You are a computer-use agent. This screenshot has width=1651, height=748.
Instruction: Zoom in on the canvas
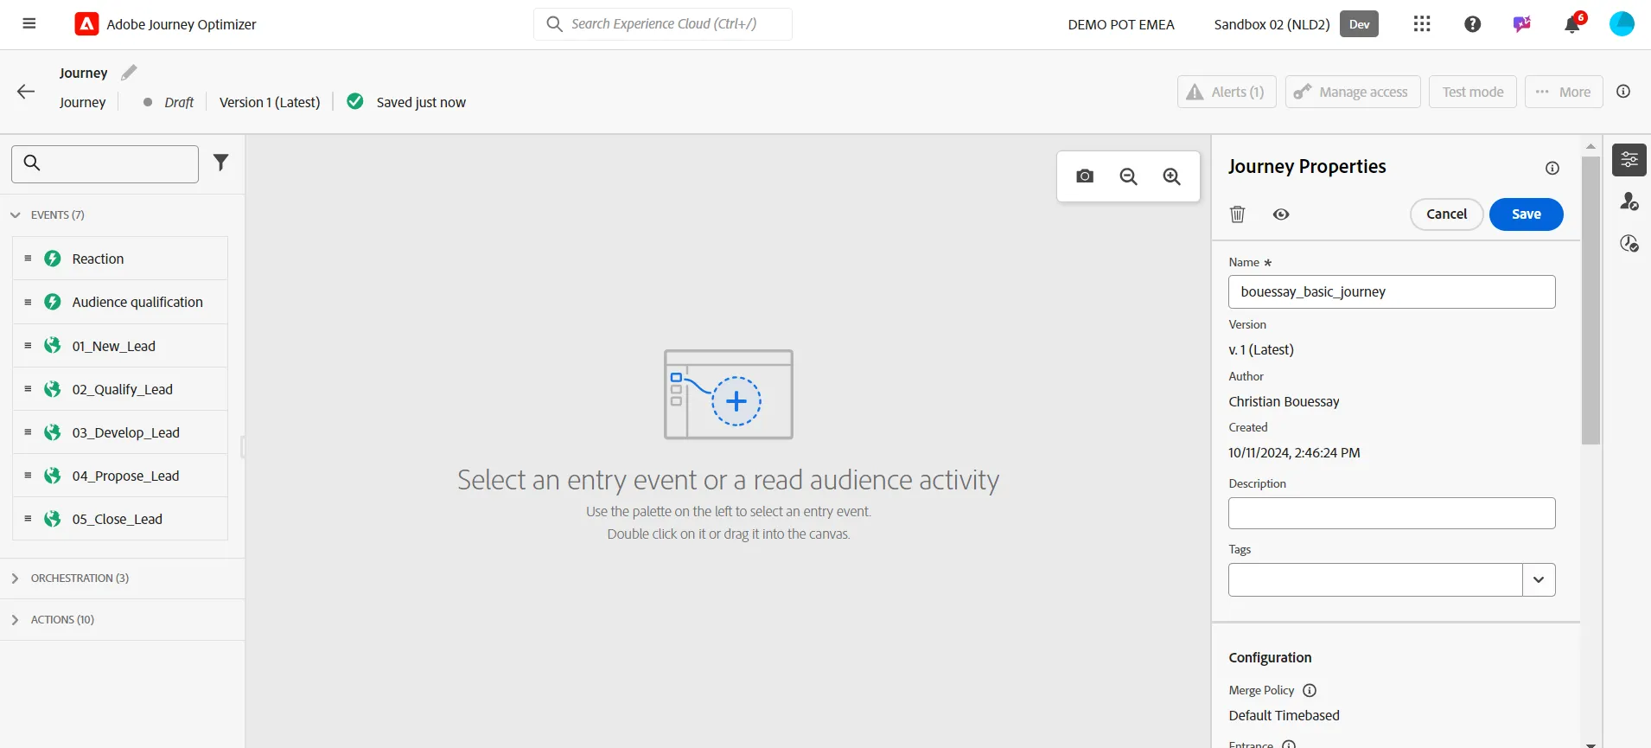coord(1171,176)
